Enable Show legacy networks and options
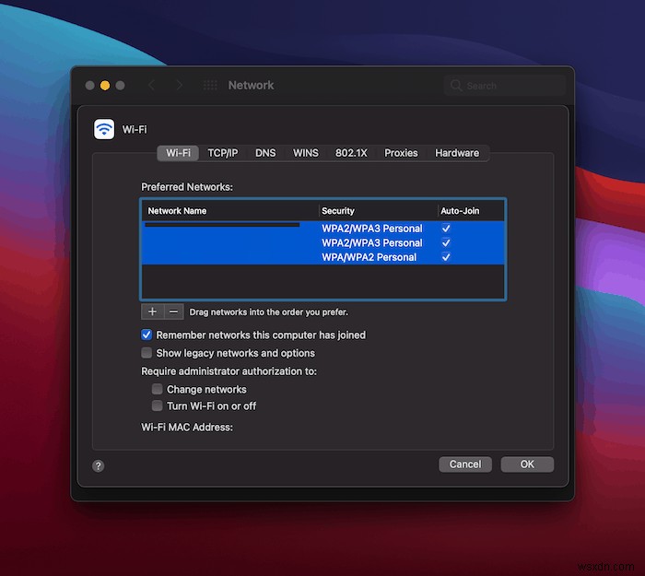Viewport: 645px width, 576px height. [x=147, y=353]
